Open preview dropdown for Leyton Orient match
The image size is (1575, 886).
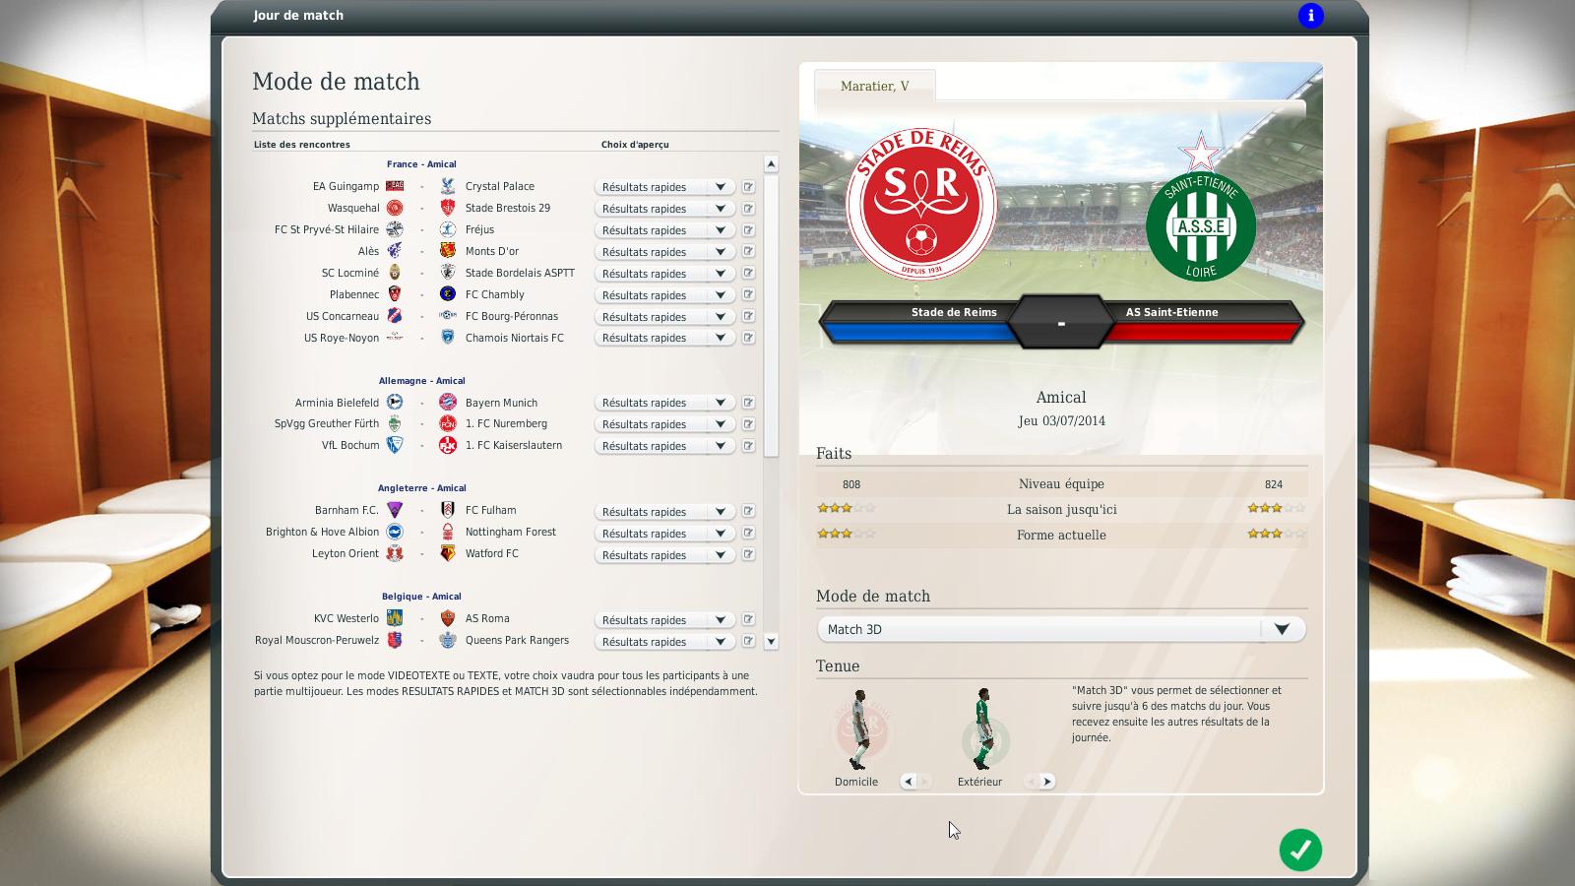coord(664,555)
